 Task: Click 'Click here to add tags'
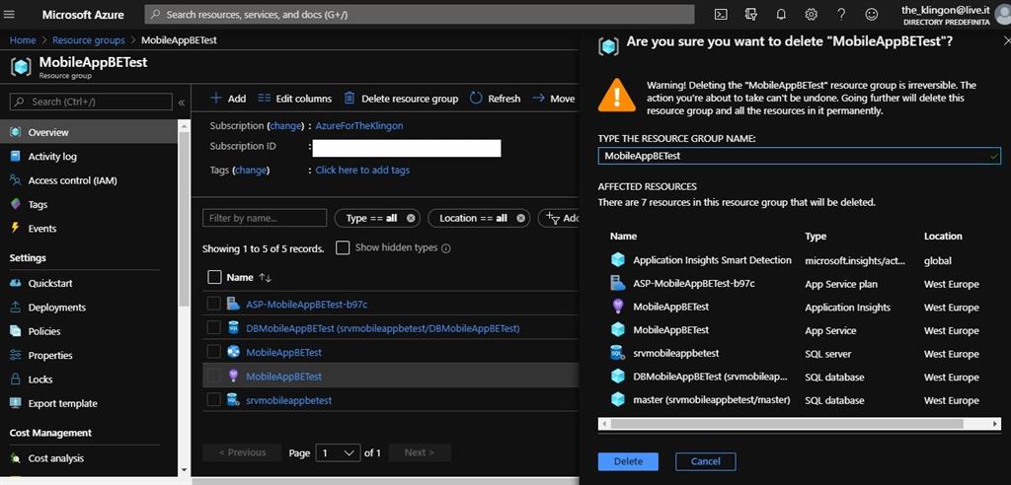click(362, 170)
